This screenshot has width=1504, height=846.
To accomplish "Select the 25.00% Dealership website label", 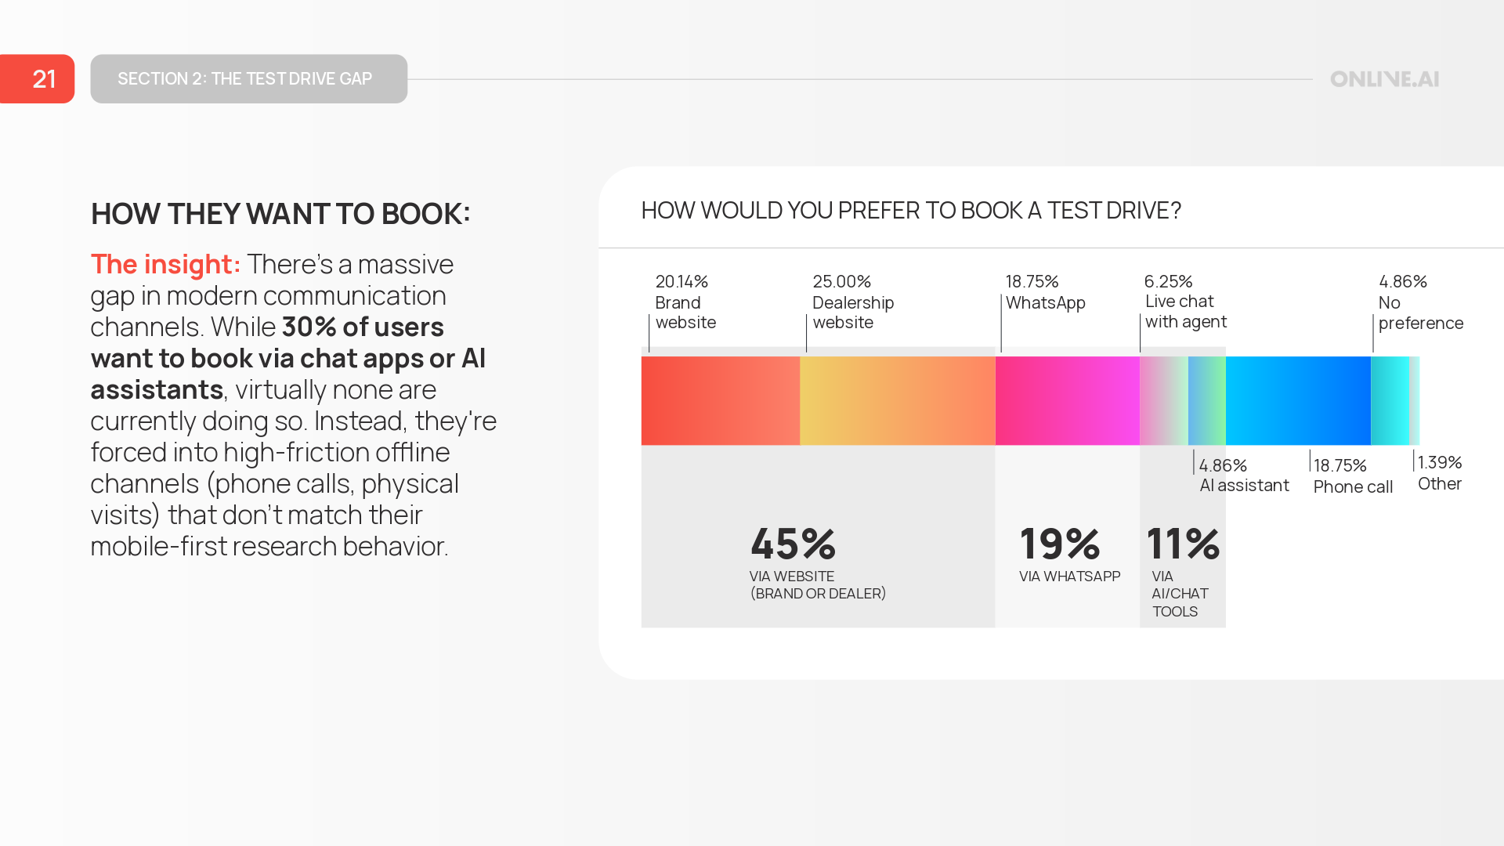I will point(852,302).
